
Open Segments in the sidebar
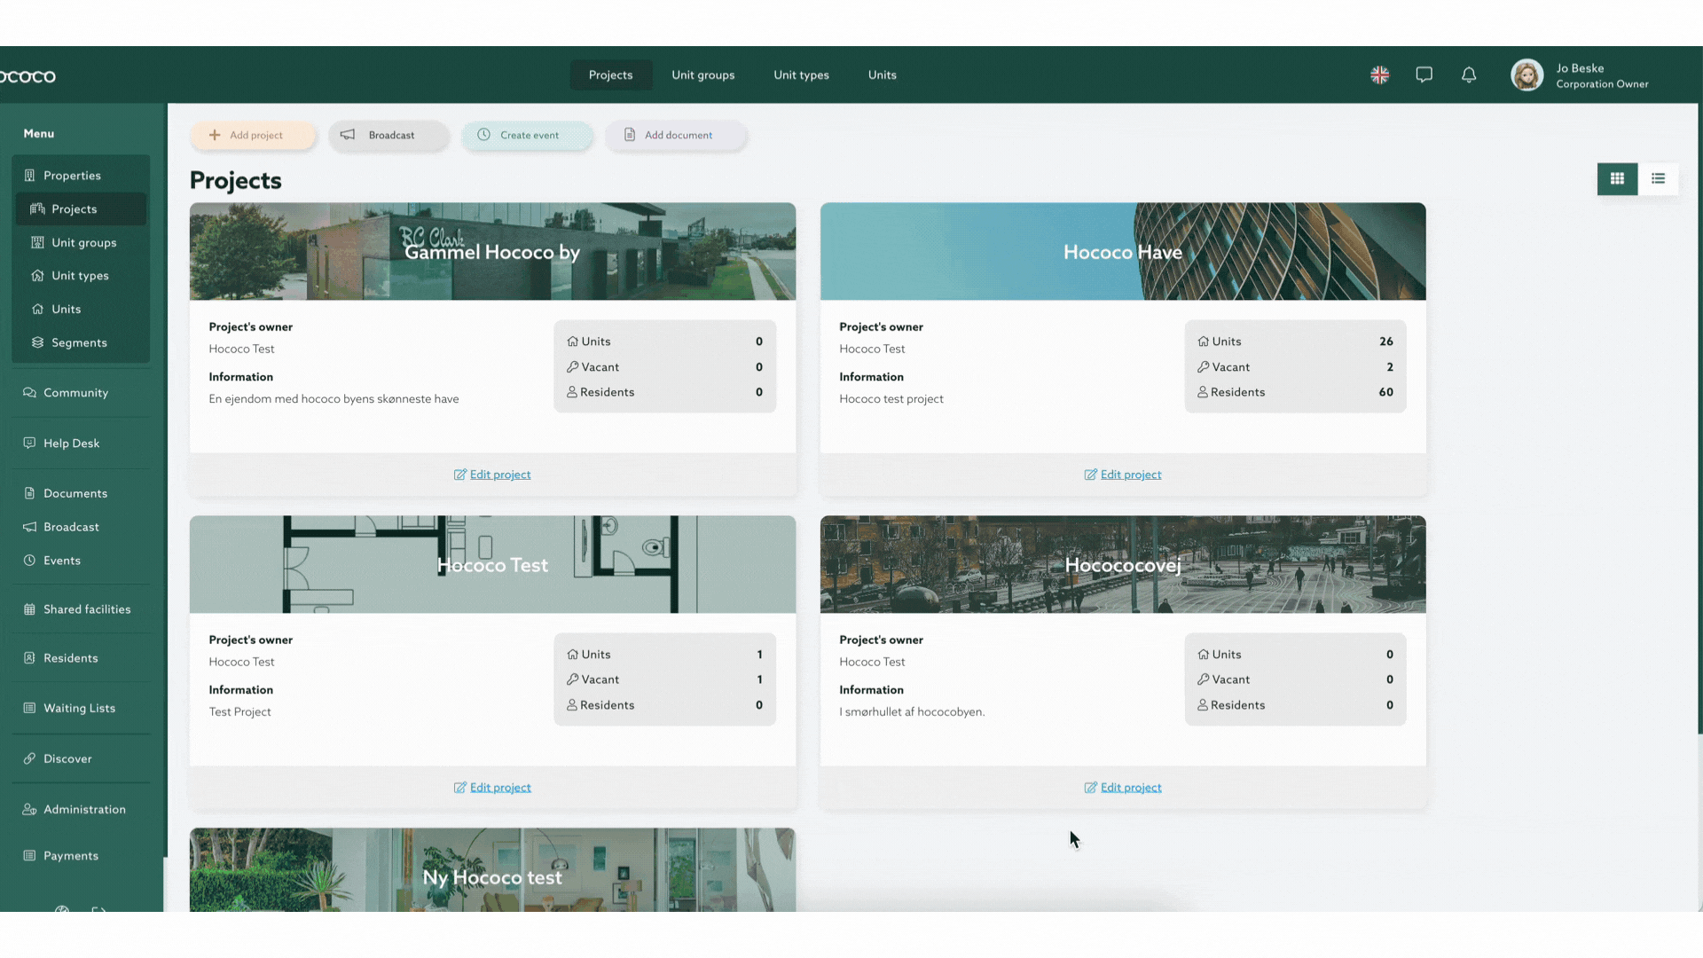coord(79,343)
